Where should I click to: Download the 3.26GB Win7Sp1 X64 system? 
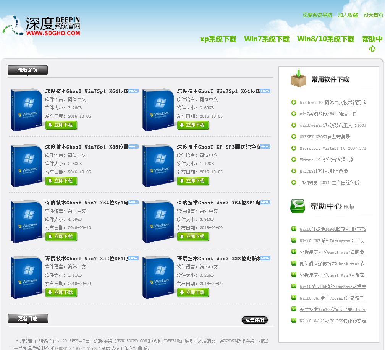click(x=61, y=125)
